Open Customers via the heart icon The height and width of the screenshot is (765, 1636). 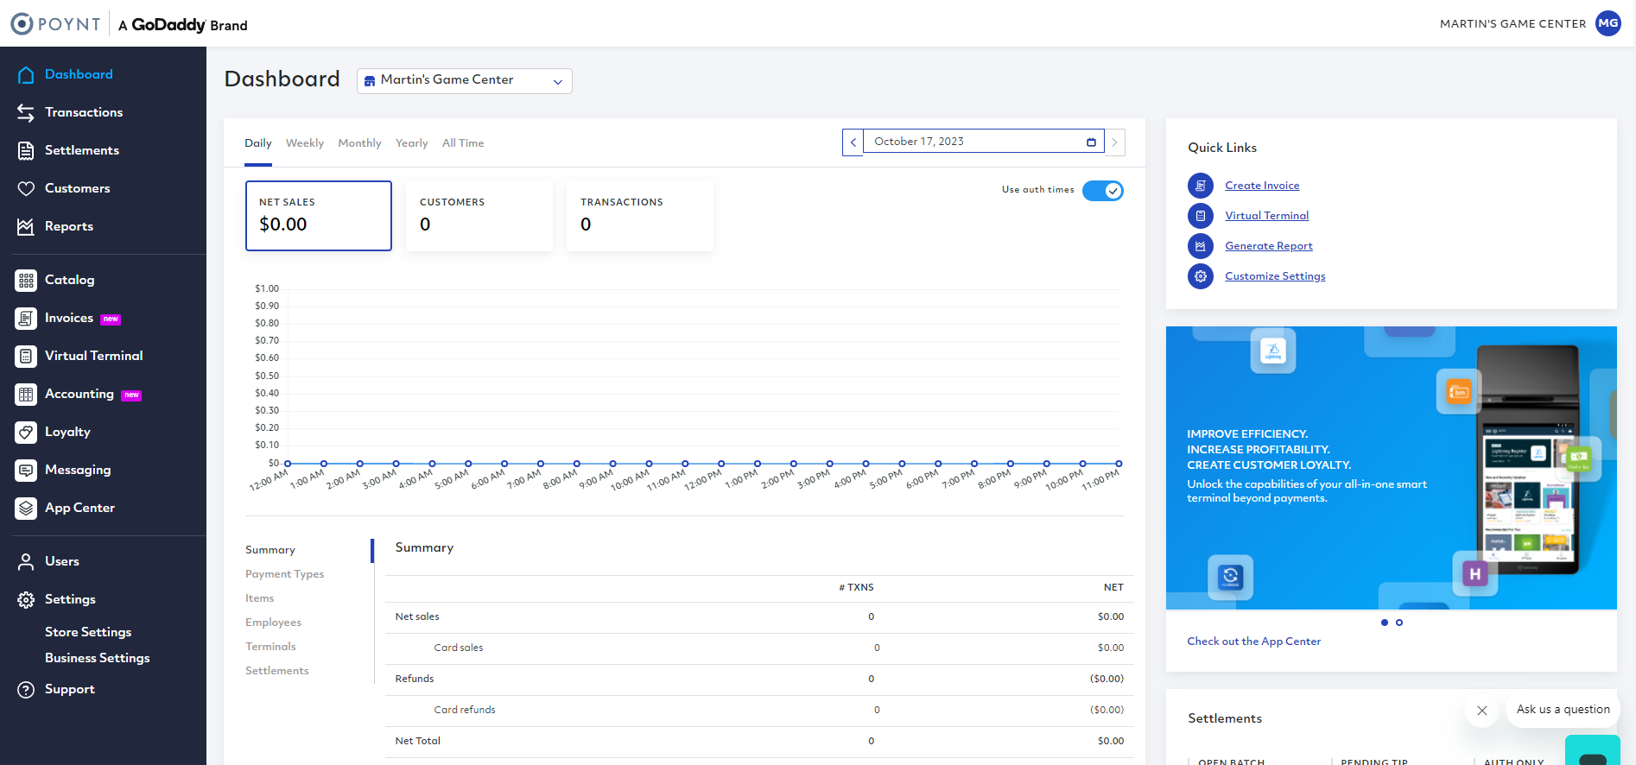click(26, 188)
